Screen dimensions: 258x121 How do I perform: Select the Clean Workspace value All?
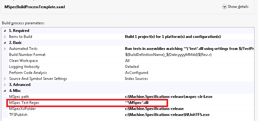[x=127, y=61]
